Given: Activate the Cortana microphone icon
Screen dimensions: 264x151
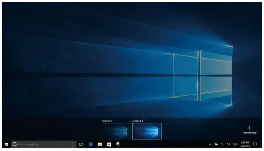Looking at the screenshot, I should (72, 144).
